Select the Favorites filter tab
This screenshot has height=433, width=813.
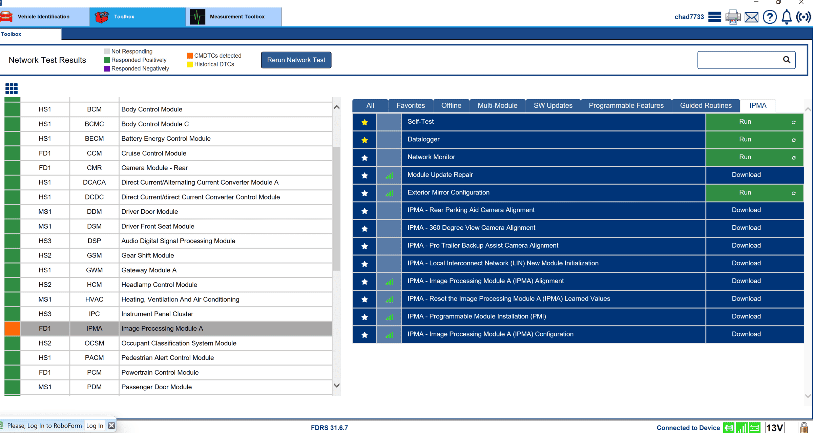(411, 105)
